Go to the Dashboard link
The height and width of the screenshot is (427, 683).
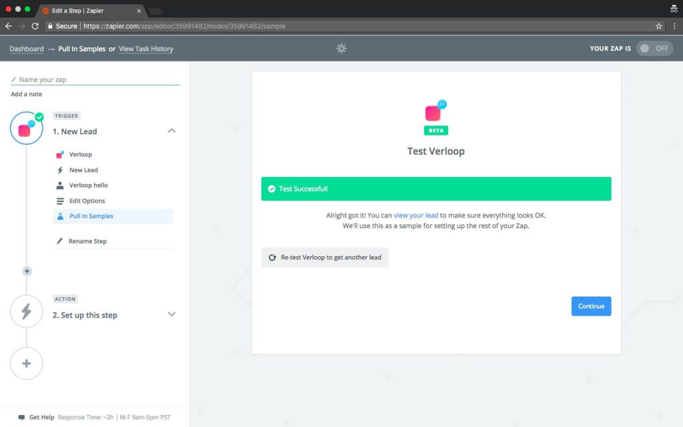pyautogui.click(x=27, y=49)
